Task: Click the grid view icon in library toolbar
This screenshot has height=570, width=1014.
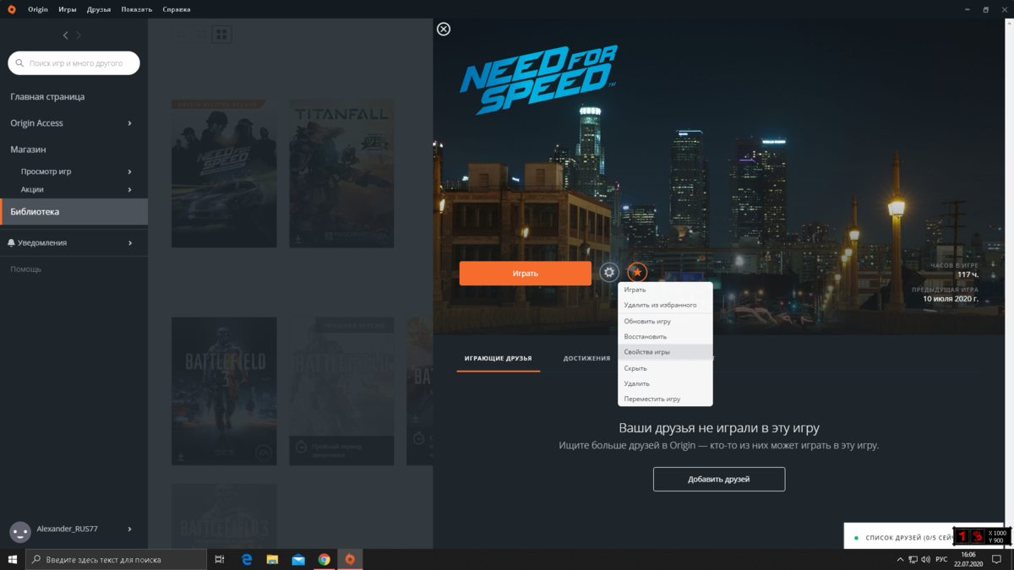Action: (x=221, y=35)
